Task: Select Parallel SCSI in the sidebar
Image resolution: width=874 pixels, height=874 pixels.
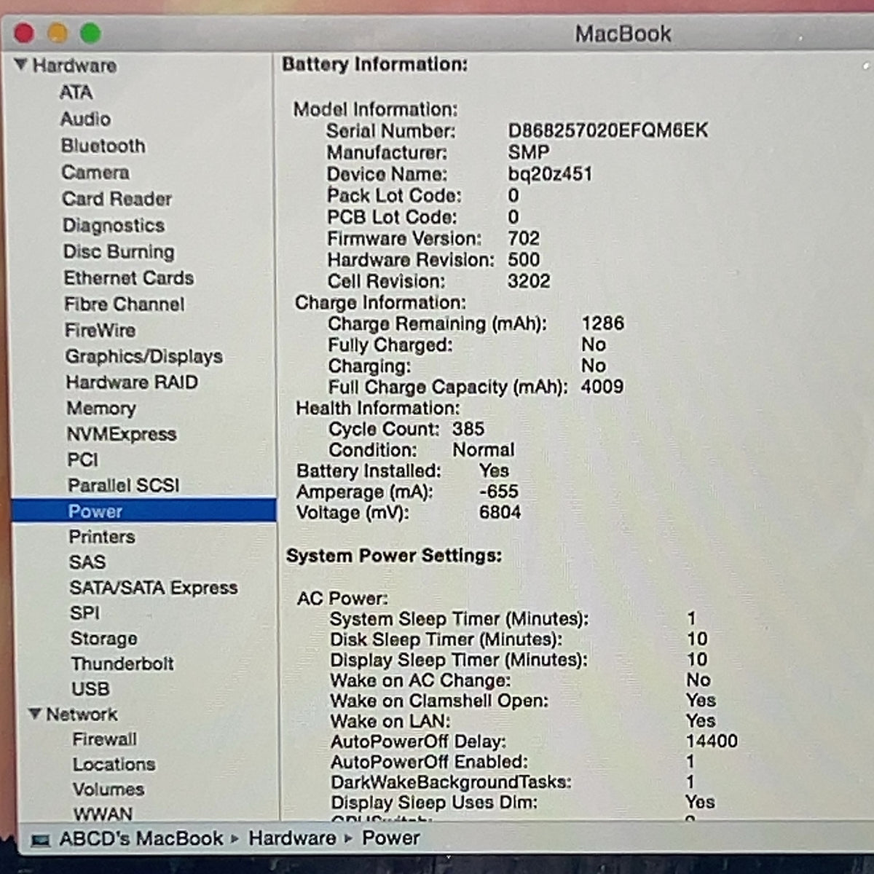Action: (124, 485)
